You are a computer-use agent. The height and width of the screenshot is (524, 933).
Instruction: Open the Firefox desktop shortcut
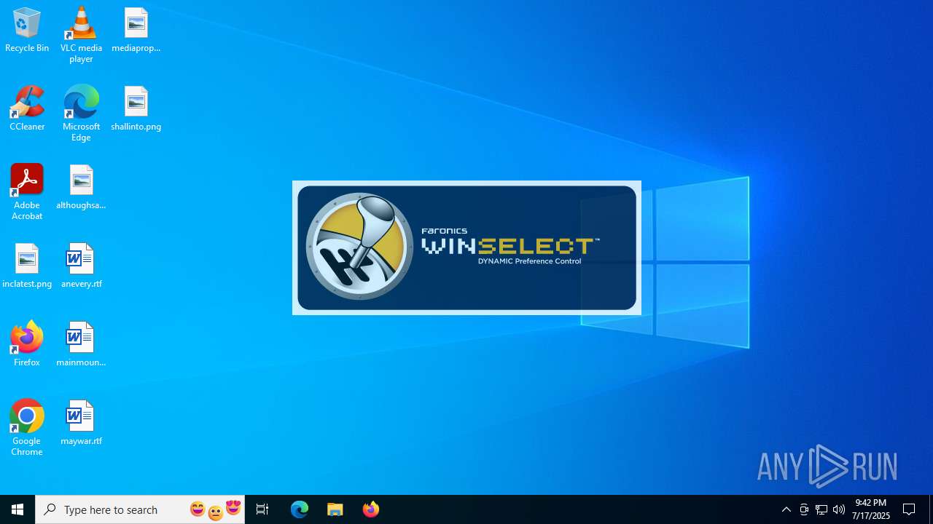tap(27, 344)
